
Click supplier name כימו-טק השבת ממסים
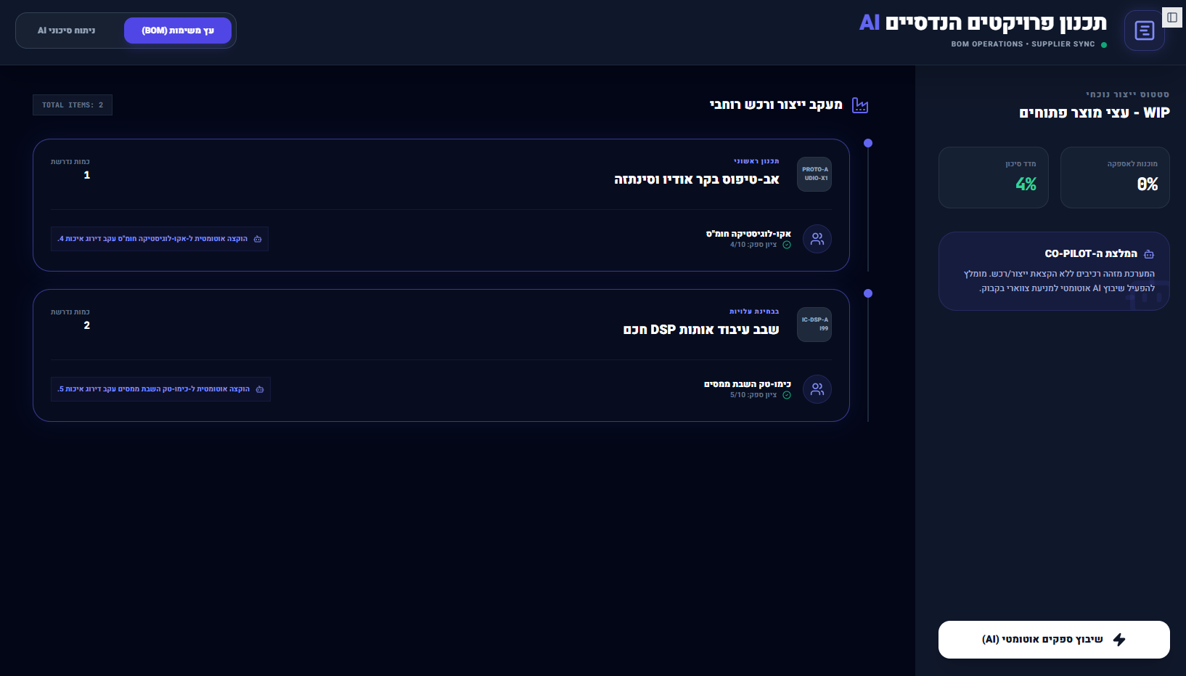click(x=748, y=384)
